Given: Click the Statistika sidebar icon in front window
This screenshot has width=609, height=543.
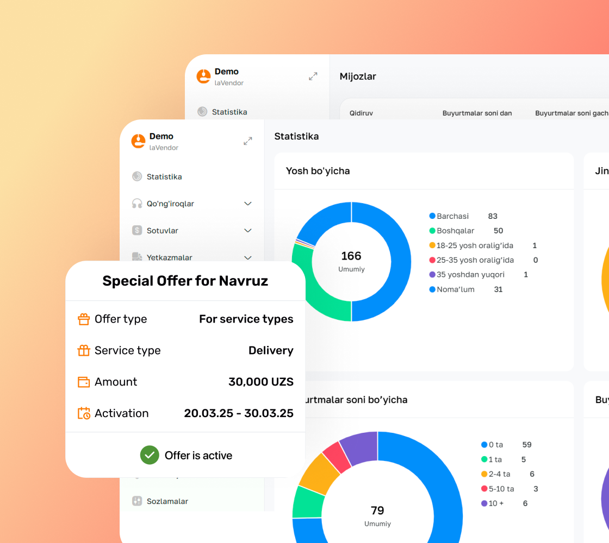Looking at the screenshot, I should (x=137, y=176).
